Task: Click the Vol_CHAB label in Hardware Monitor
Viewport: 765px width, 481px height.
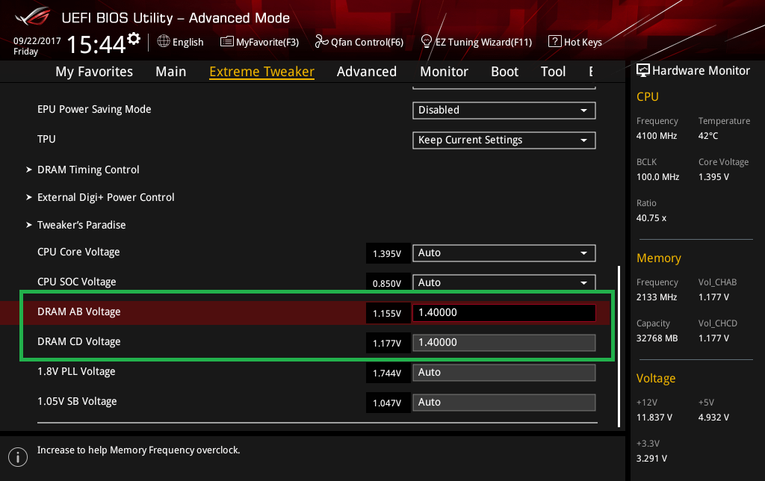Action: click(x=717, y=282)
